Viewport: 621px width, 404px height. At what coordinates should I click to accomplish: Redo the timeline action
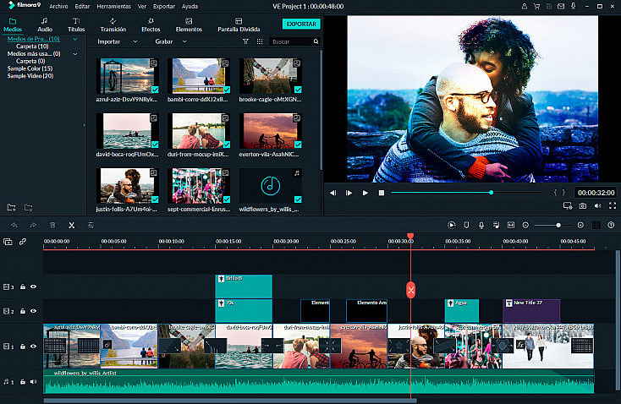click(x=33, y=225)
